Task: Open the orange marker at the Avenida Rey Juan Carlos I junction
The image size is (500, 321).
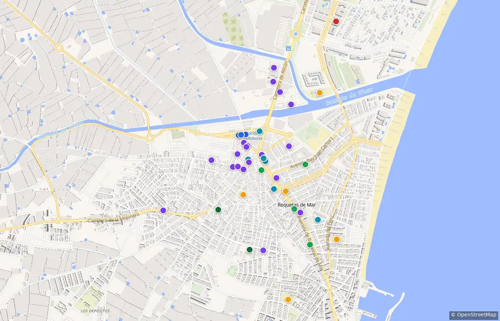Action: pos(286,191)
